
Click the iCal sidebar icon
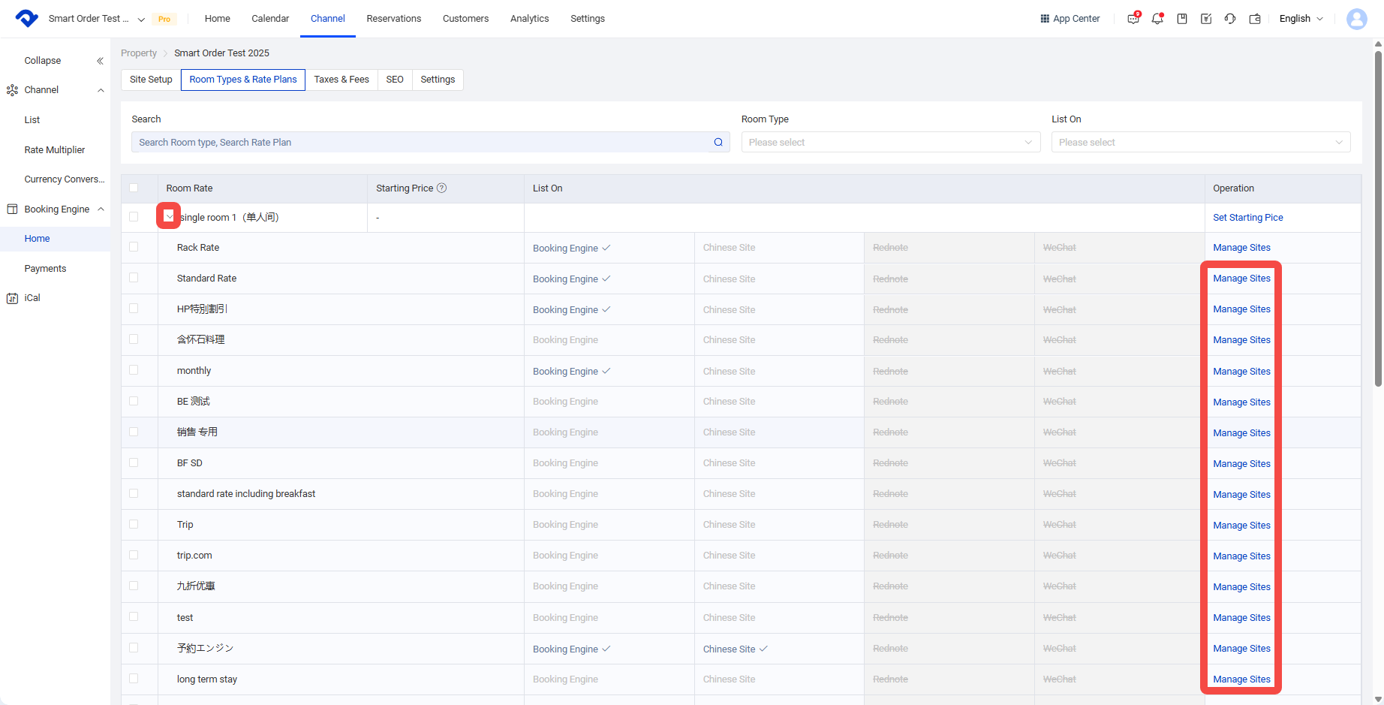click(12, 298)
